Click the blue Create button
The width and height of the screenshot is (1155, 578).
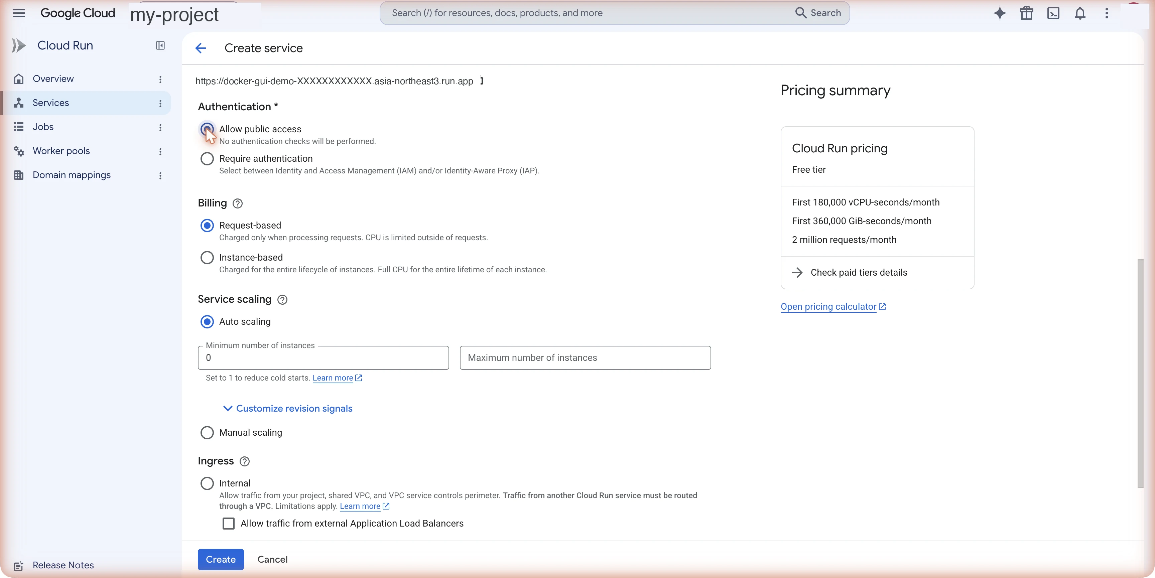pos(221,559)
